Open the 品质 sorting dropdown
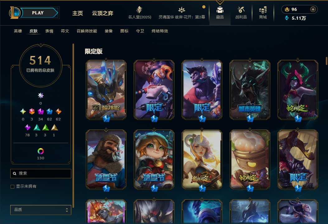328x224 pixels. pyautogui.click(x=41, y=210)
